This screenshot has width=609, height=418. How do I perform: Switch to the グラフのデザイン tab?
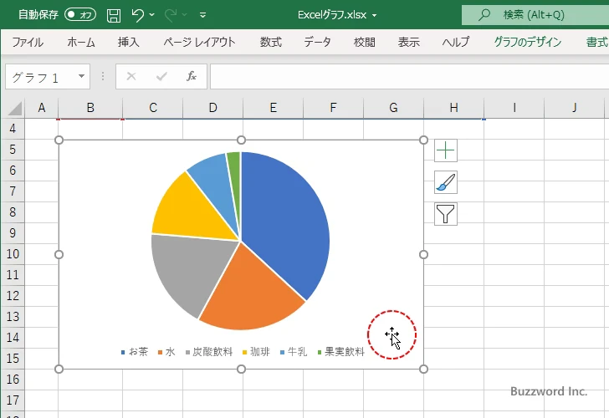(527, 42)
